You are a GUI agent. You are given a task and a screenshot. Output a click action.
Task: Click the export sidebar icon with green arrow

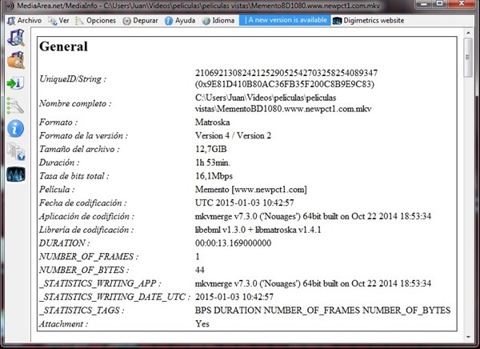pos(16,83)
